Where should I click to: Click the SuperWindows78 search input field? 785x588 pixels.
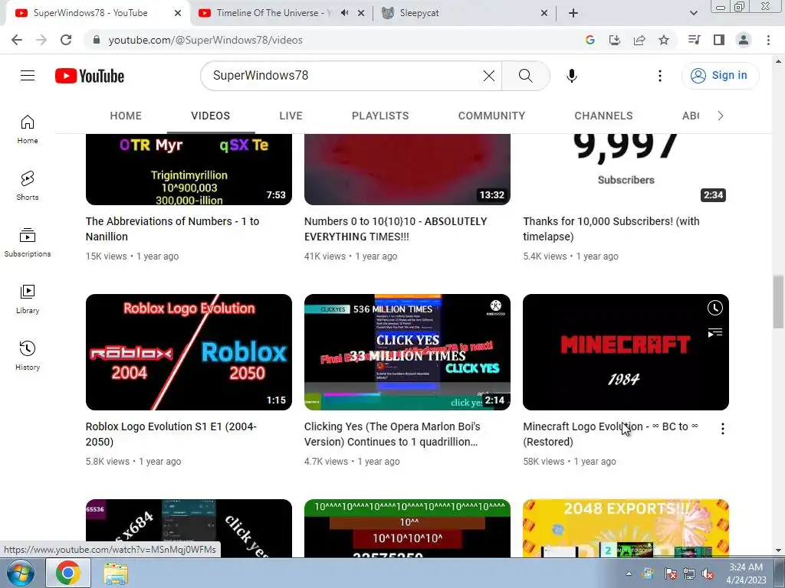[346, 76]
